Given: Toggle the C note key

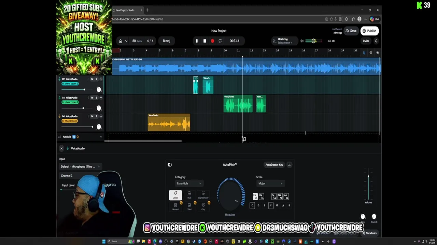Looking at the screenshot, I should click(252, 206).
